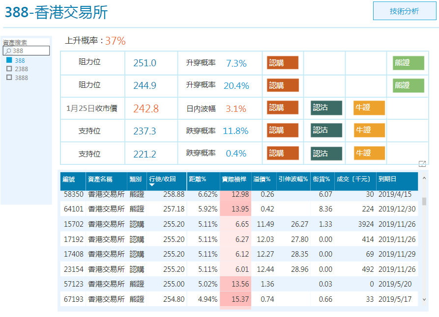
Task: Click 認購 button in the 251.0 row
Action: click(283, 63)
